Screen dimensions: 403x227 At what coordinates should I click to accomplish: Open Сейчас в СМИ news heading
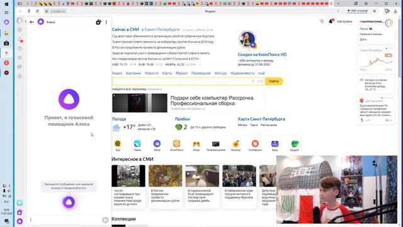coord(125,30)
